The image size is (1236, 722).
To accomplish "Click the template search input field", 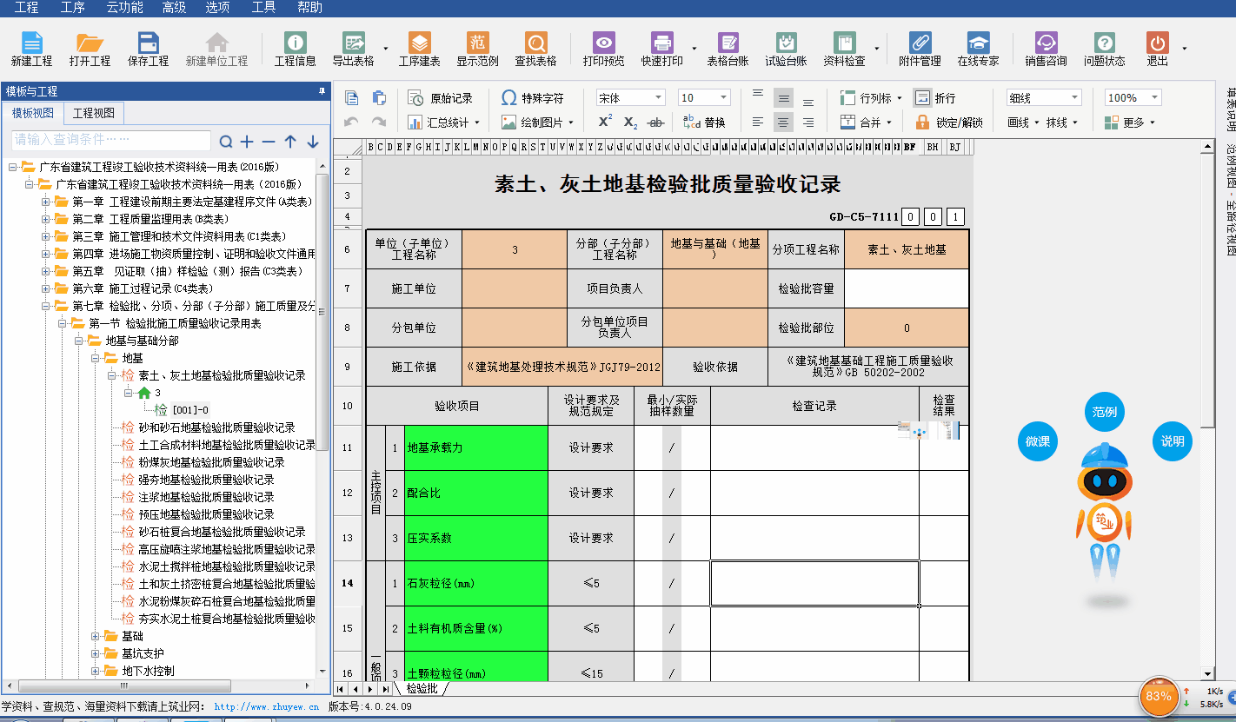I will [110, 140].
